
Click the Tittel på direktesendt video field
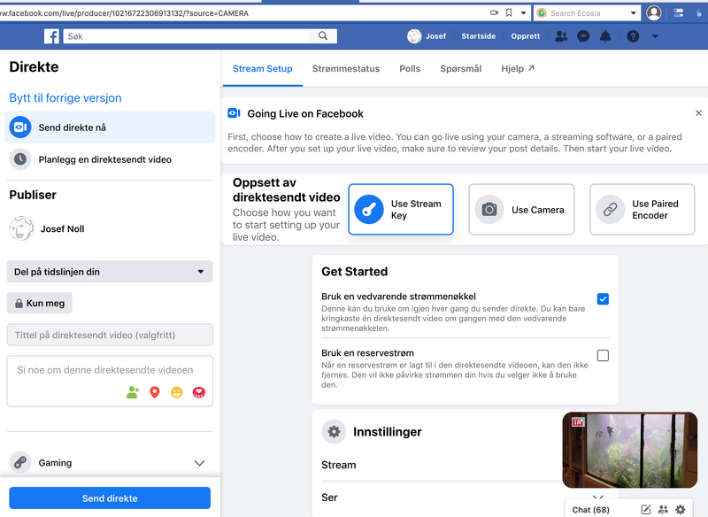[110, 335]
